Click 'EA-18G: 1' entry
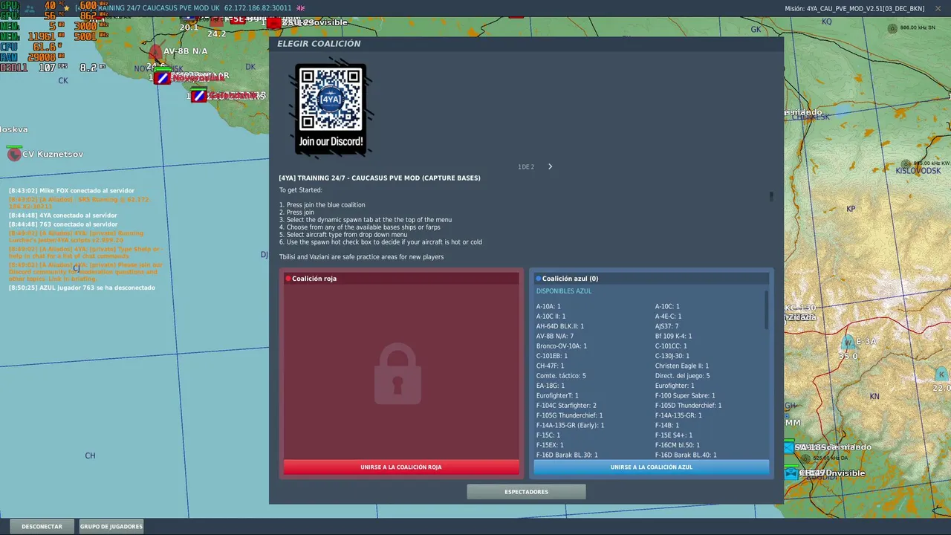This screenshot has height=535, width=951. click(551, 386)
